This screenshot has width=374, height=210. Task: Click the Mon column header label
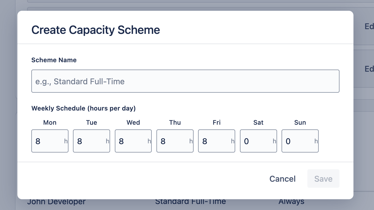[x=50, y=122]
